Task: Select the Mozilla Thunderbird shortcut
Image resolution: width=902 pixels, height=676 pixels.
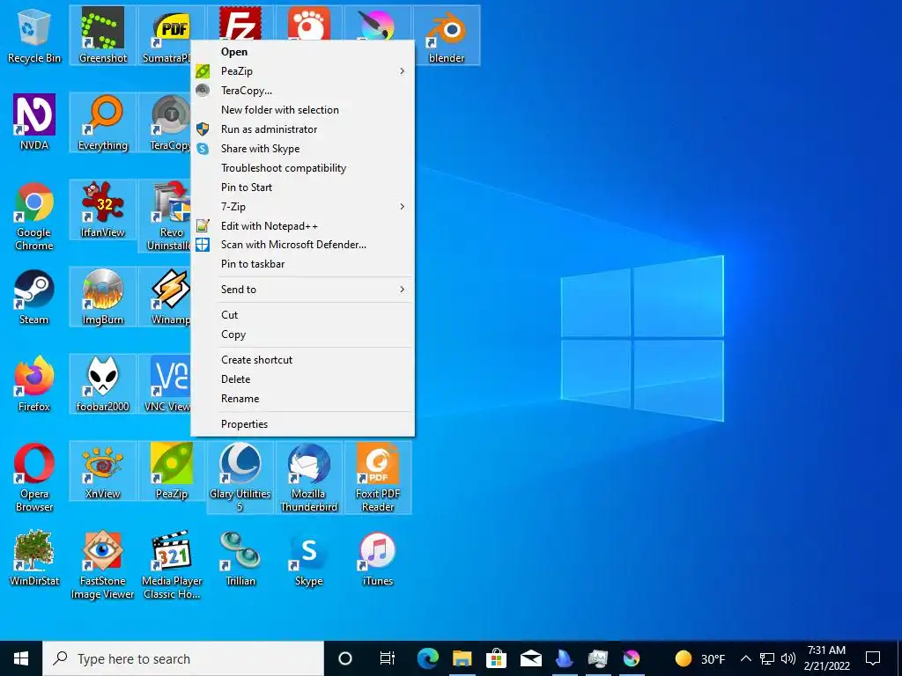Action: click(x=309, y=478)
